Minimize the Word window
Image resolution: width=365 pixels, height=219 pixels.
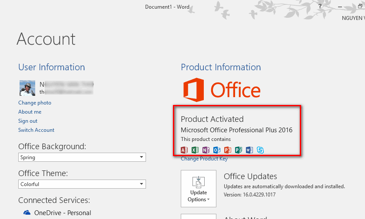340,7
